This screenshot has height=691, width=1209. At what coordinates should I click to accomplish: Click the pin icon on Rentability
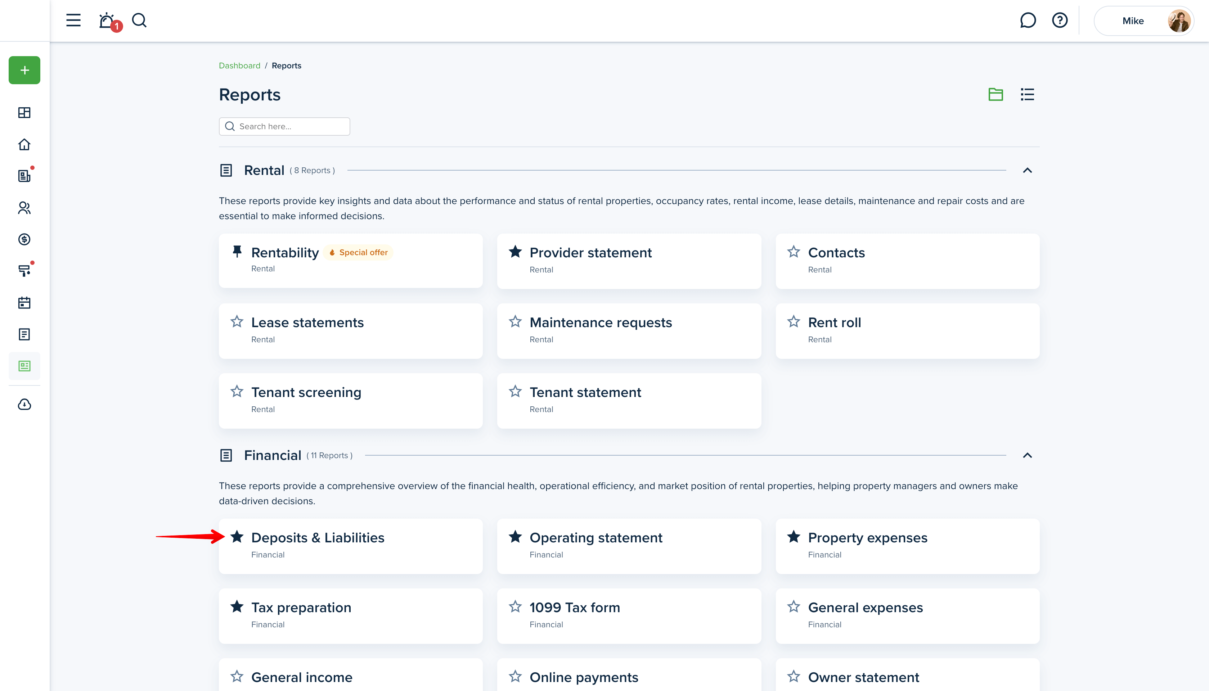(x=237, y=251)
